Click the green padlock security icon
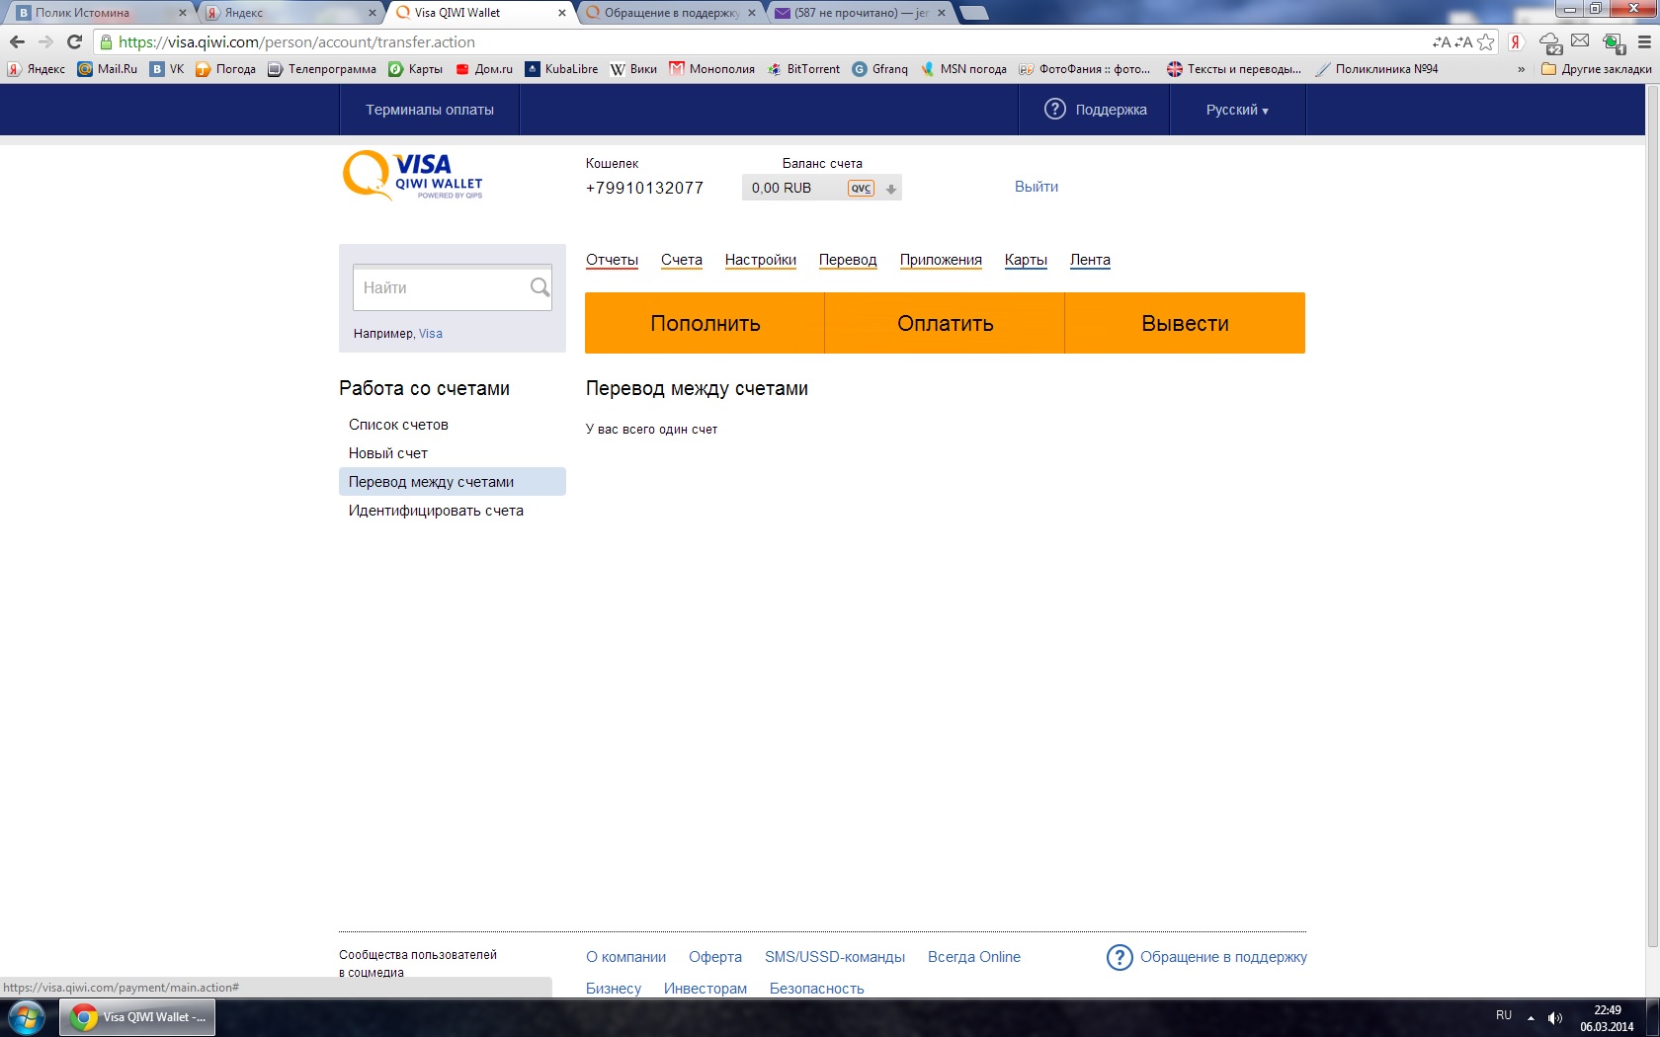1660x1037 pixels. coord(106,41)
